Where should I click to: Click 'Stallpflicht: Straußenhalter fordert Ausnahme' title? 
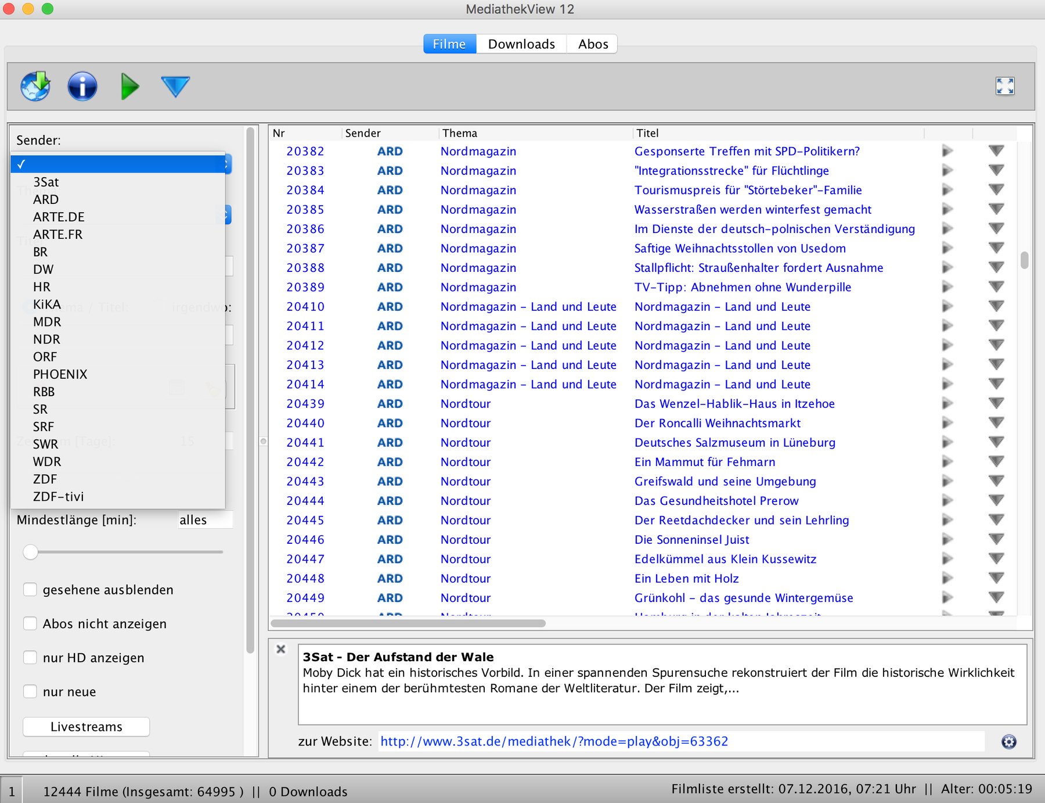[x=758, y=268]
